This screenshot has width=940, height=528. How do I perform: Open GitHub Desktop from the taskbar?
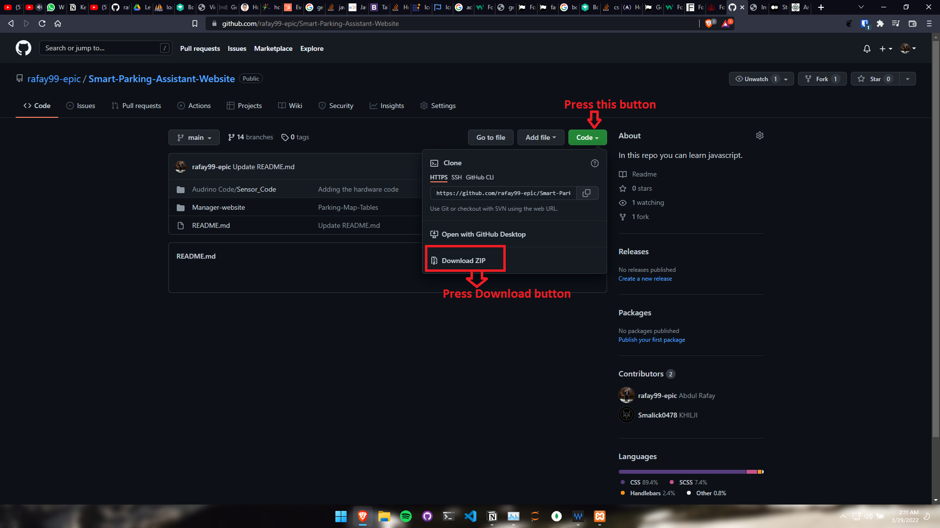point(427,516)
